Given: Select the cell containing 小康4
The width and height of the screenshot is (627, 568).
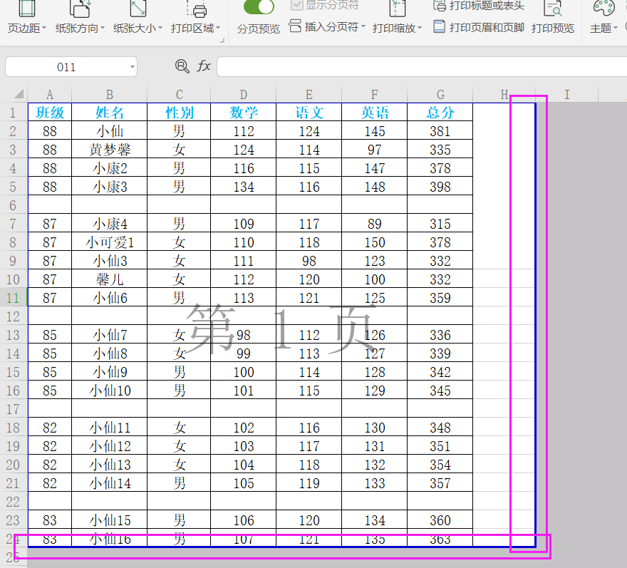Looking at the screenshot, I should pos(110,224).
